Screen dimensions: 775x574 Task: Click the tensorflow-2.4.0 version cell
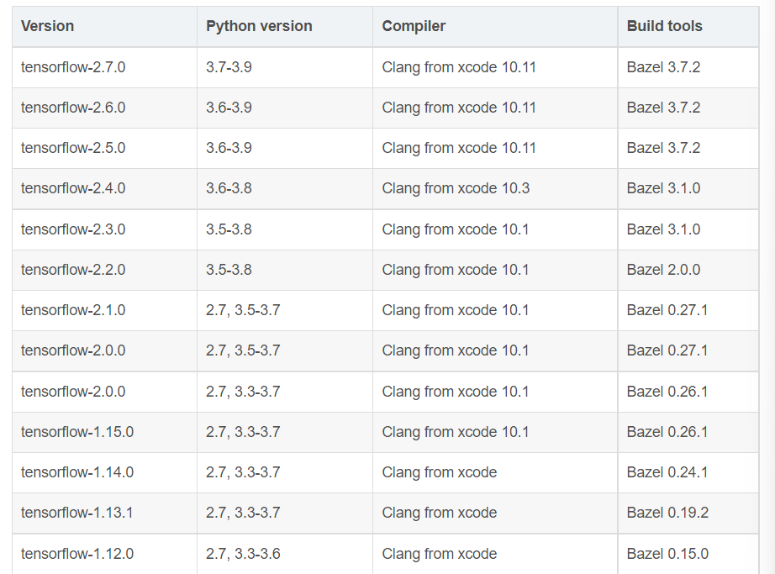[x=73, y=188]
